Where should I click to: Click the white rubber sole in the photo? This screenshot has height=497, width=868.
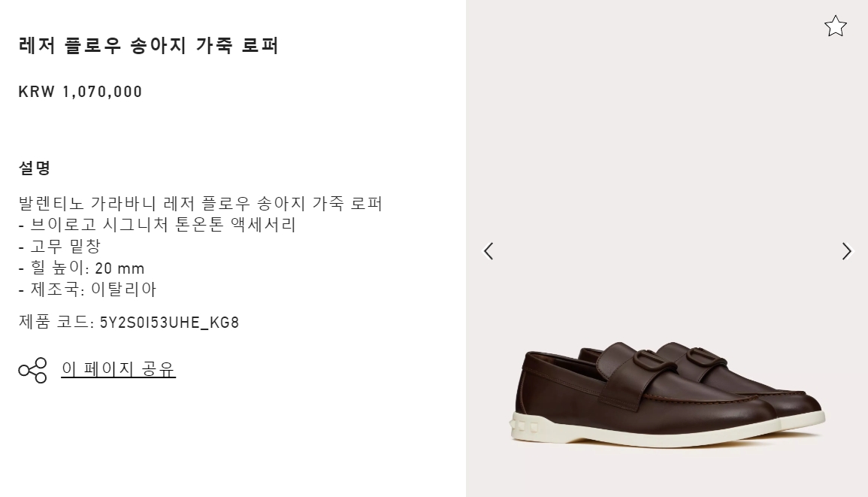click(x=664, y=432)
